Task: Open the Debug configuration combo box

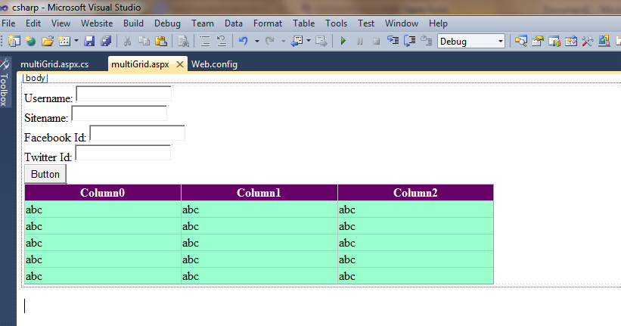Action: coord(471,41)
